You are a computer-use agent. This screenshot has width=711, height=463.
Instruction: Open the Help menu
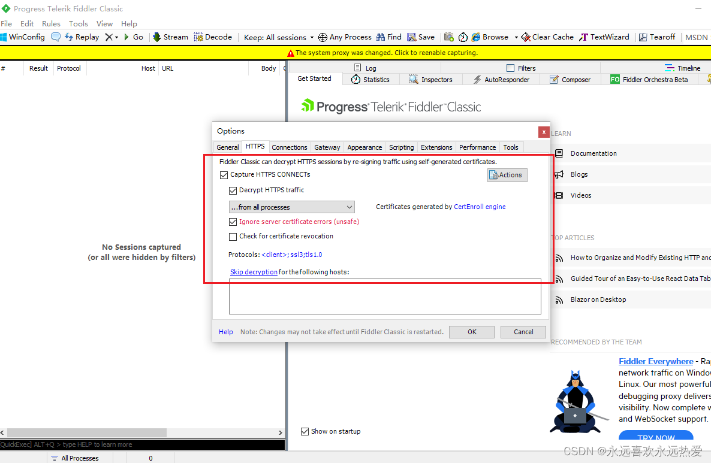129,23
